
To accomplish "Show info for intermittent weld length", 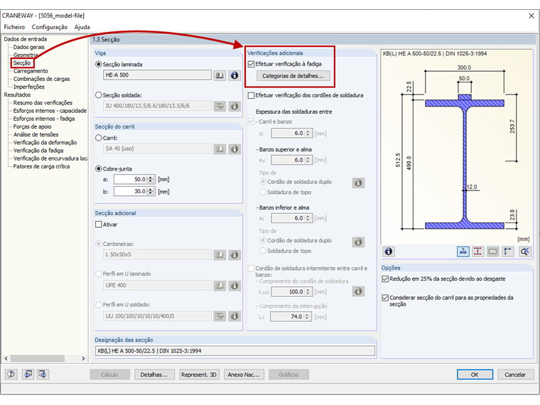I will [x=358, y=291].
